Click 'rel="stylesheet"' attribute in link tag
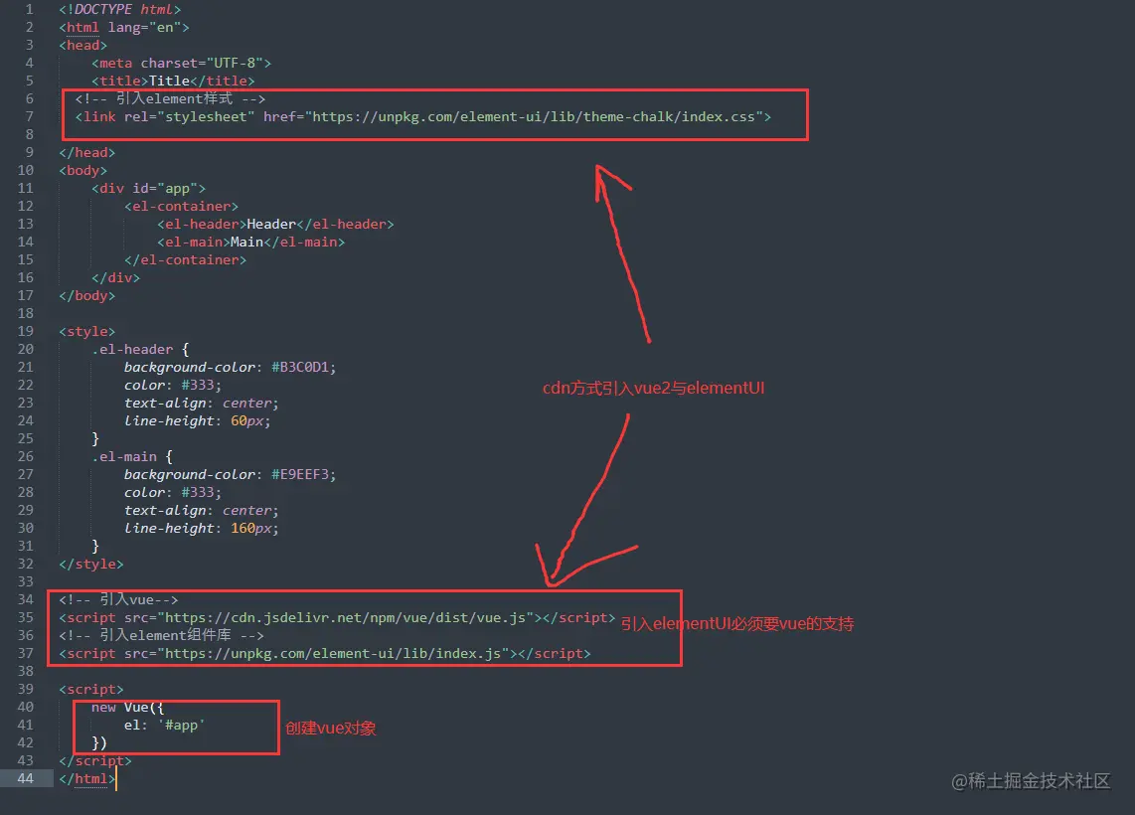1135x815 pixels. click(x=190, y=116)
